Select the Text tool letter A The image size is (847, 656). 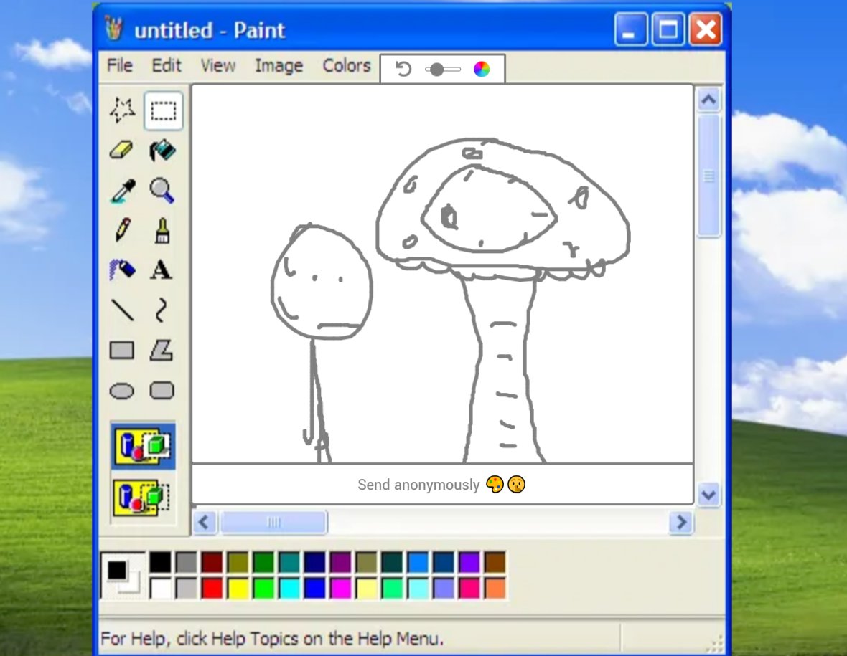pyautogui.click(x=161, y=270)
